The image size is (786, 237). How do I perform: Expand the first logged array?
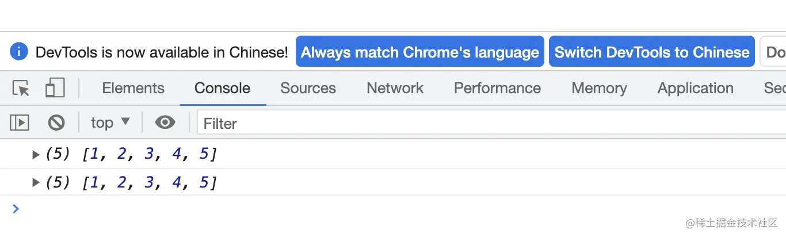click(x=36, y=154)
